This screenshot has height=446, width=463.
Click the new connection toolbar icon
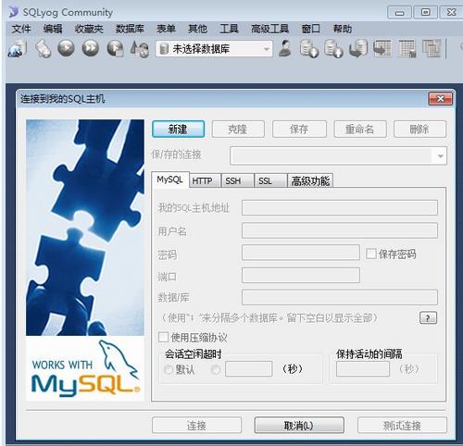pos(17,49)
